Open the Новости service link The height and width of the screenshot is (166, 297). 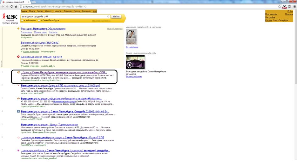coord(57,11)
